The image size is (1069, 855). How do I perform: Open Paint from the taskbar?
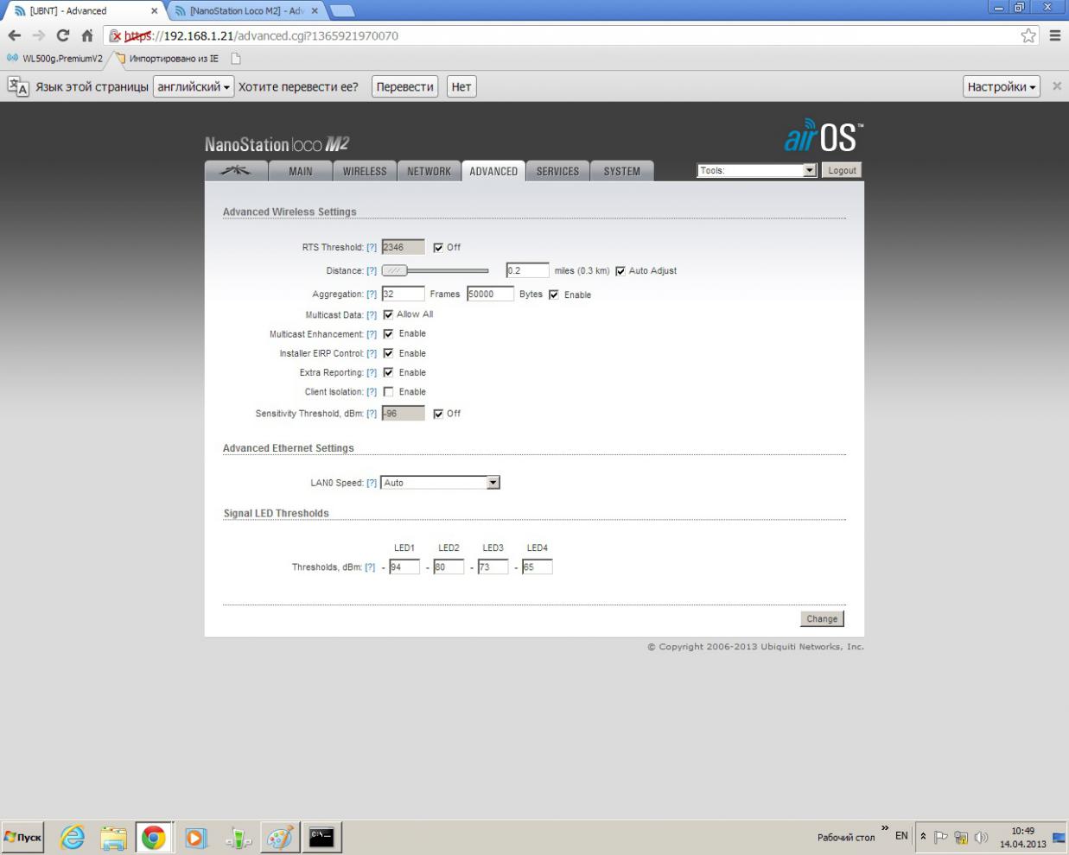coord(279,837)
